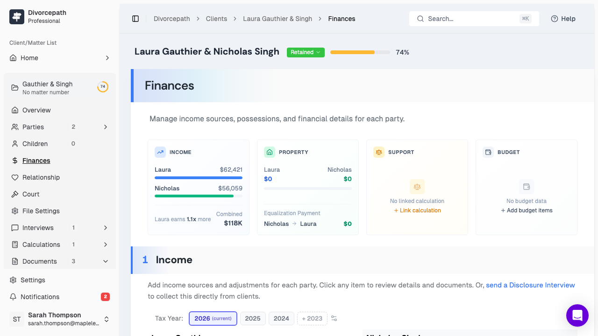Screen dimensions: 598x336
Task: Click the Relationship heart icon
Action: point(15,177)
